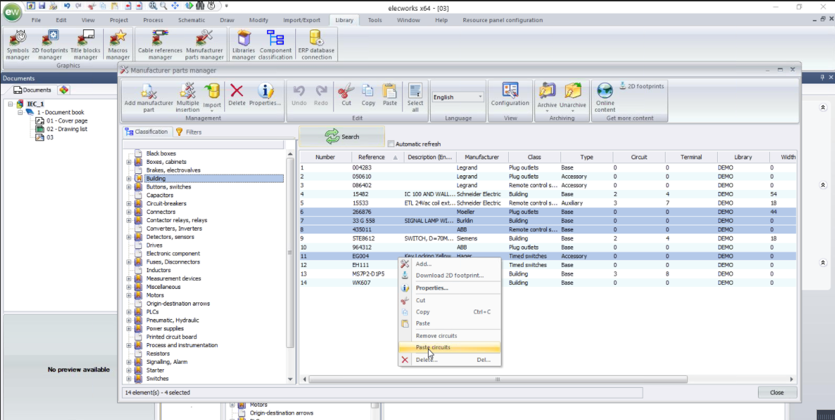
Task: Expand Motors classification node
Action: pyautogui.click(x=129, y=296)
